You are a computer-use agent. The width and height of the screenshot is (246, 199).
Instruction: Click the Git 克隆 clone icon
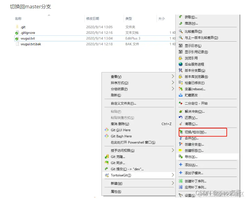[107, 156]
